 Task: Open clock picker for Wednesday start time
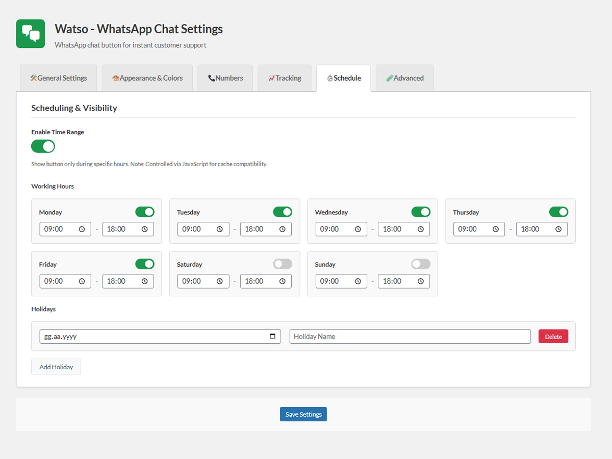pyautogui.click(x=358, y=229)
